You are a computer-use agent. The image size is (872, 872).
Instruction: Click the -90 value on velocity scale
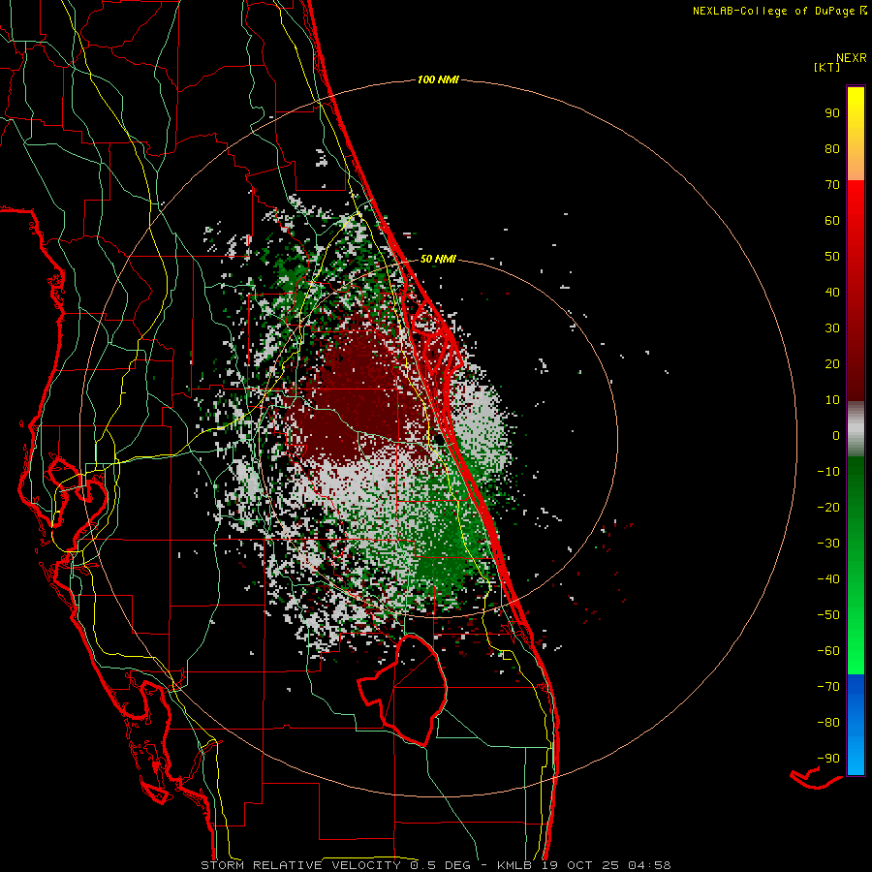tap(828, 759)
